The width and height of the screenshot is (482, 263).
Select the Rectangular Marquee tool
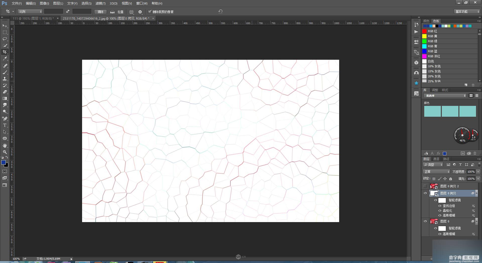[5, 32]
